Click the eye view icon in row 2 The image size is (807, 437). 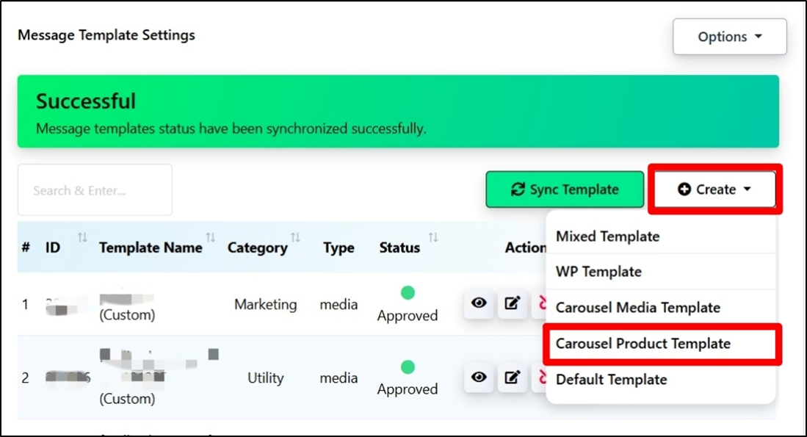click(480, 377)
